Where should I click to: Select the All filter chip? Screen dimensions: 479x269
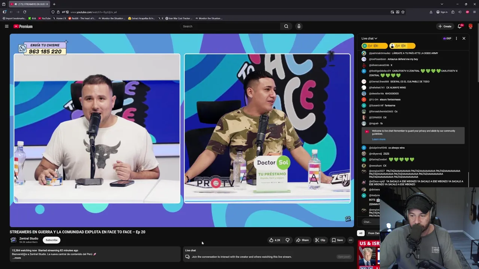click(361, 233)
